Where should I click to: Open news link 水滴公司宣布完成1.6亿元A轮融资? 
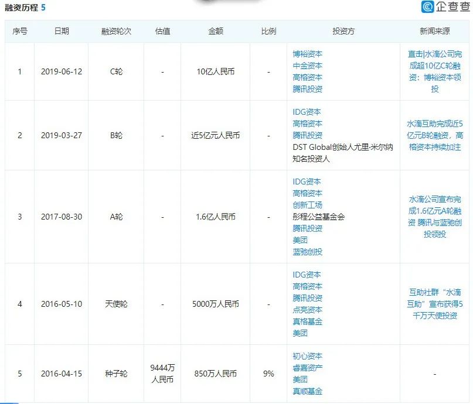[435, 217]
